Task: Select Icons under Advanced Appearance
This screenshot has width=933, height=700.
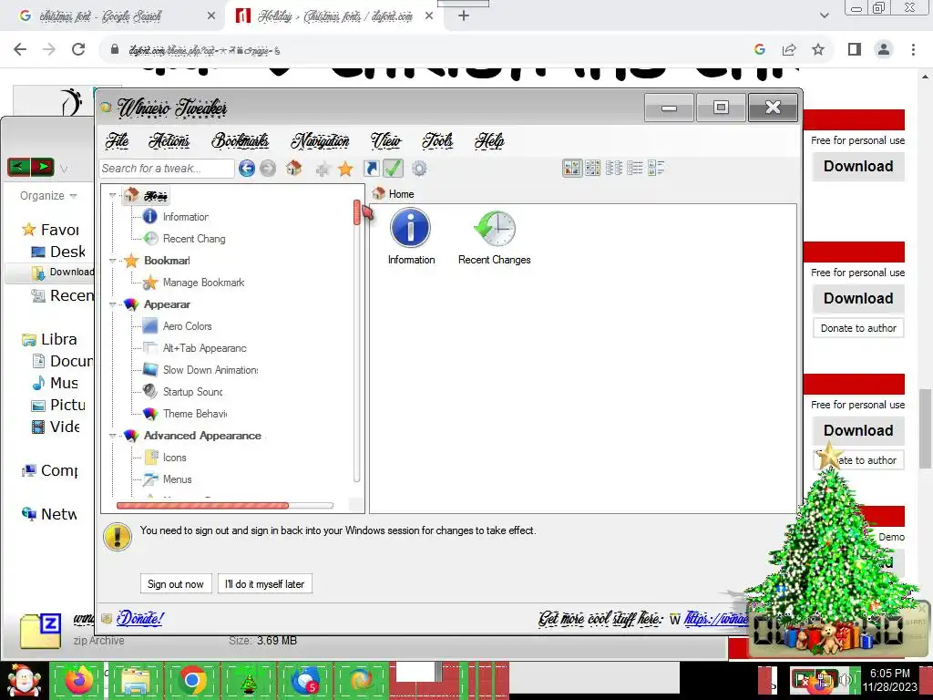Action: point(174,458)
